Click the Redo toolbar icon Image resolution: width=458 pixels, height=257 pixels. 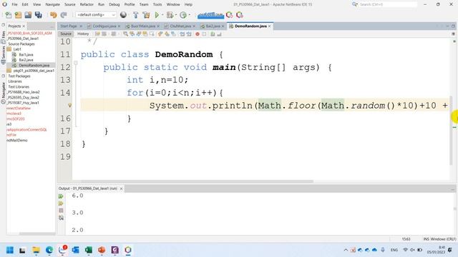click(64, 15)
